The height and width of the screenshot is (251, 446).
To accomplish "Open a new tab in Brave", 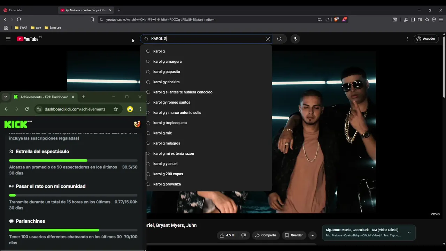I will tap(119, 10).
